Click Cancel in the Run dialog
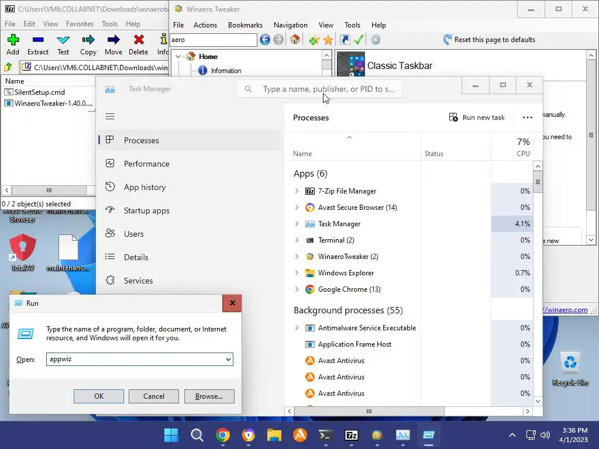The height and width of the screenshot is (449, 599). 154,396
